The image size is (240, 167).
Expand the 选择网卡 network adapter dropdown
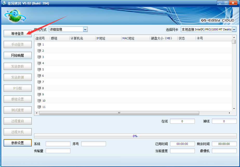[234, 29]
